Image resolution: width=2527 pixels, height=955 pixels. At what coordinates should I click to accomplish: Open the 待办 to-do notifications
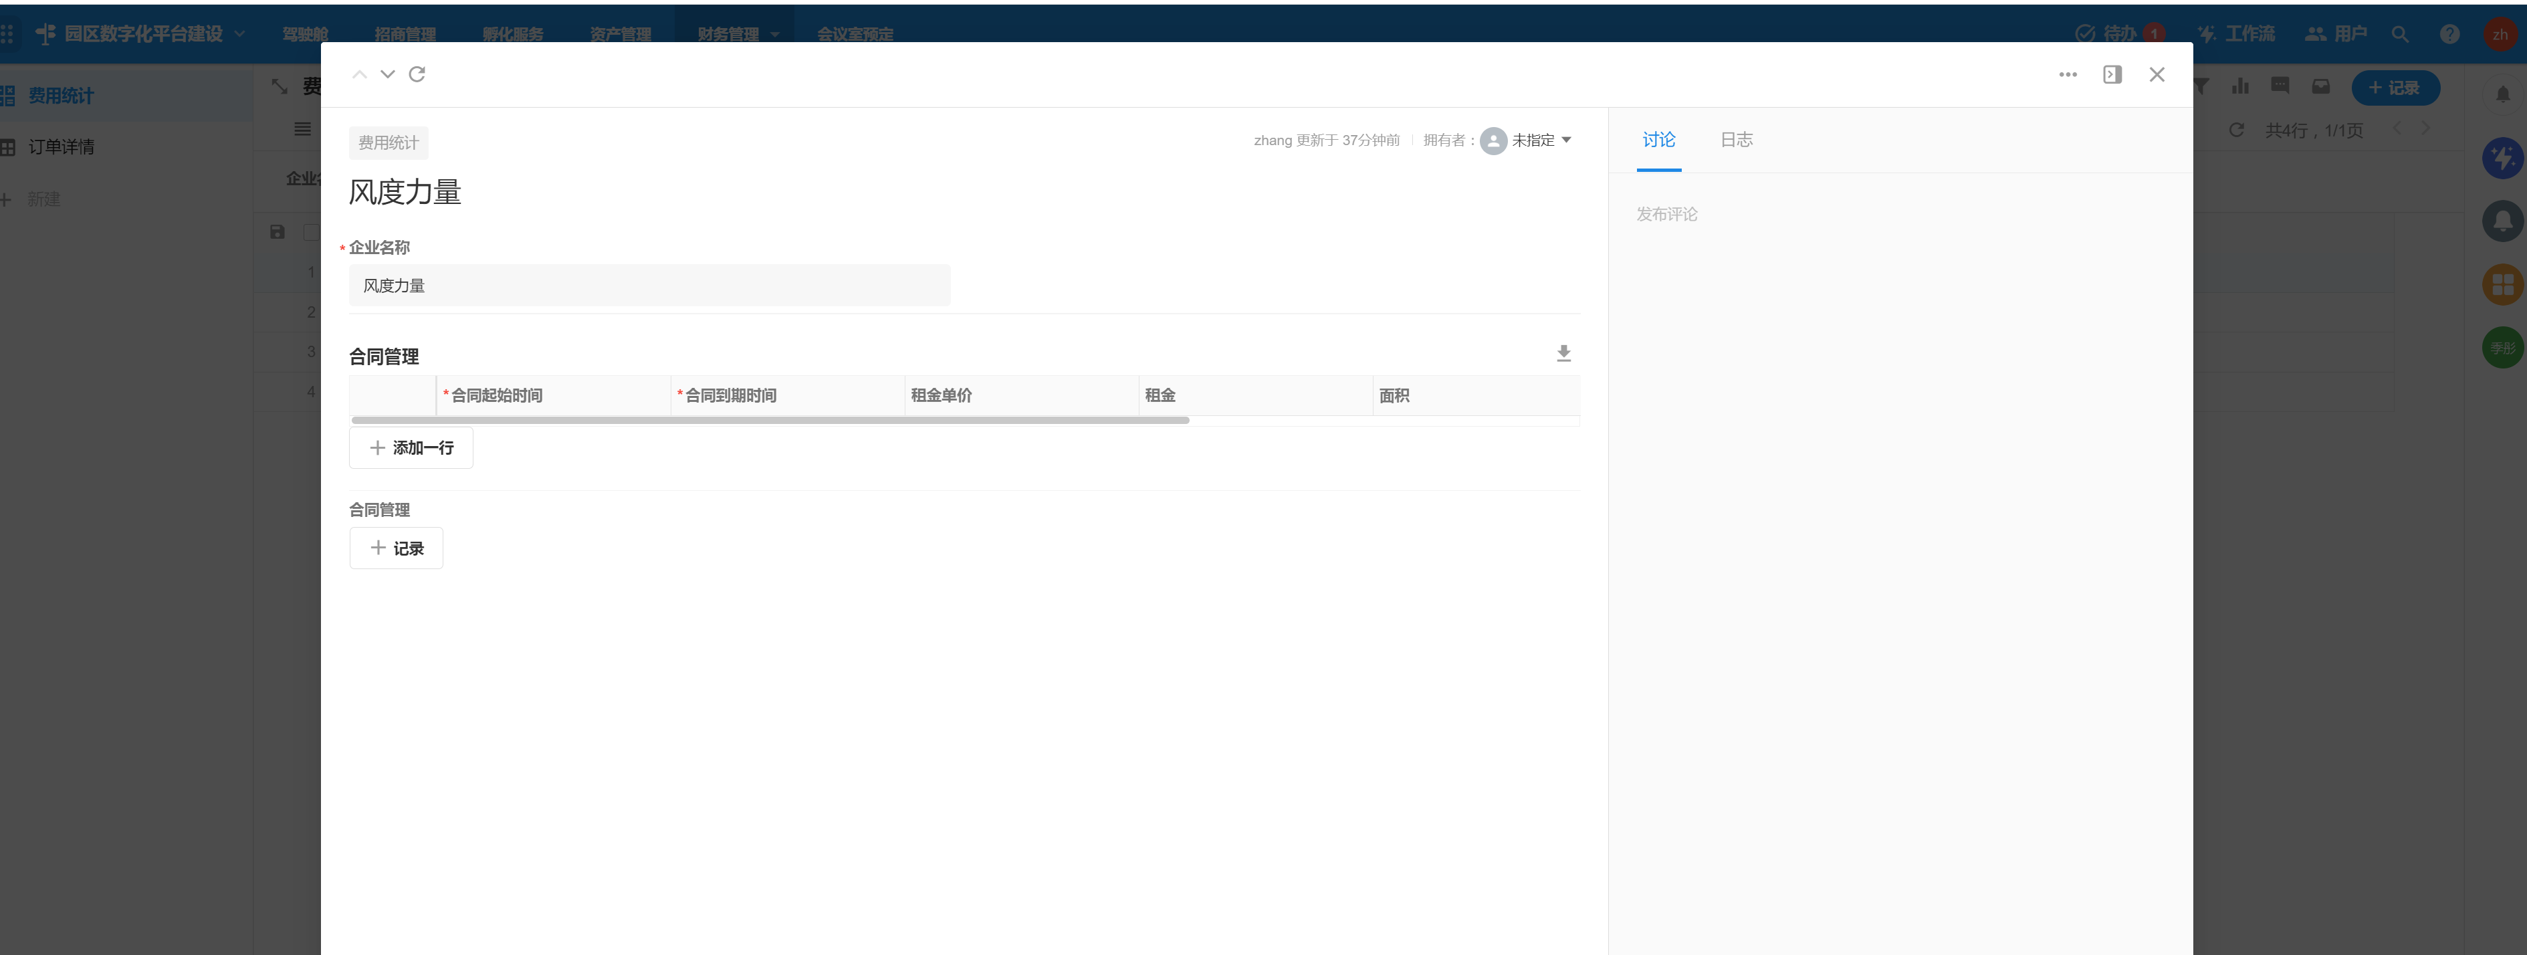(x=2119, y=33)
